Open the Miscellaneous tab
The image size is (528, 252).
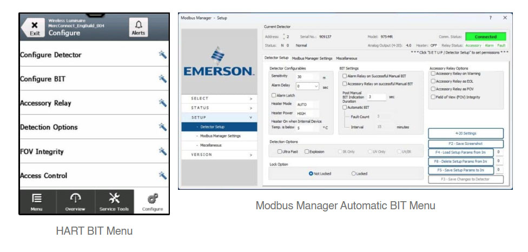(346, 58)
